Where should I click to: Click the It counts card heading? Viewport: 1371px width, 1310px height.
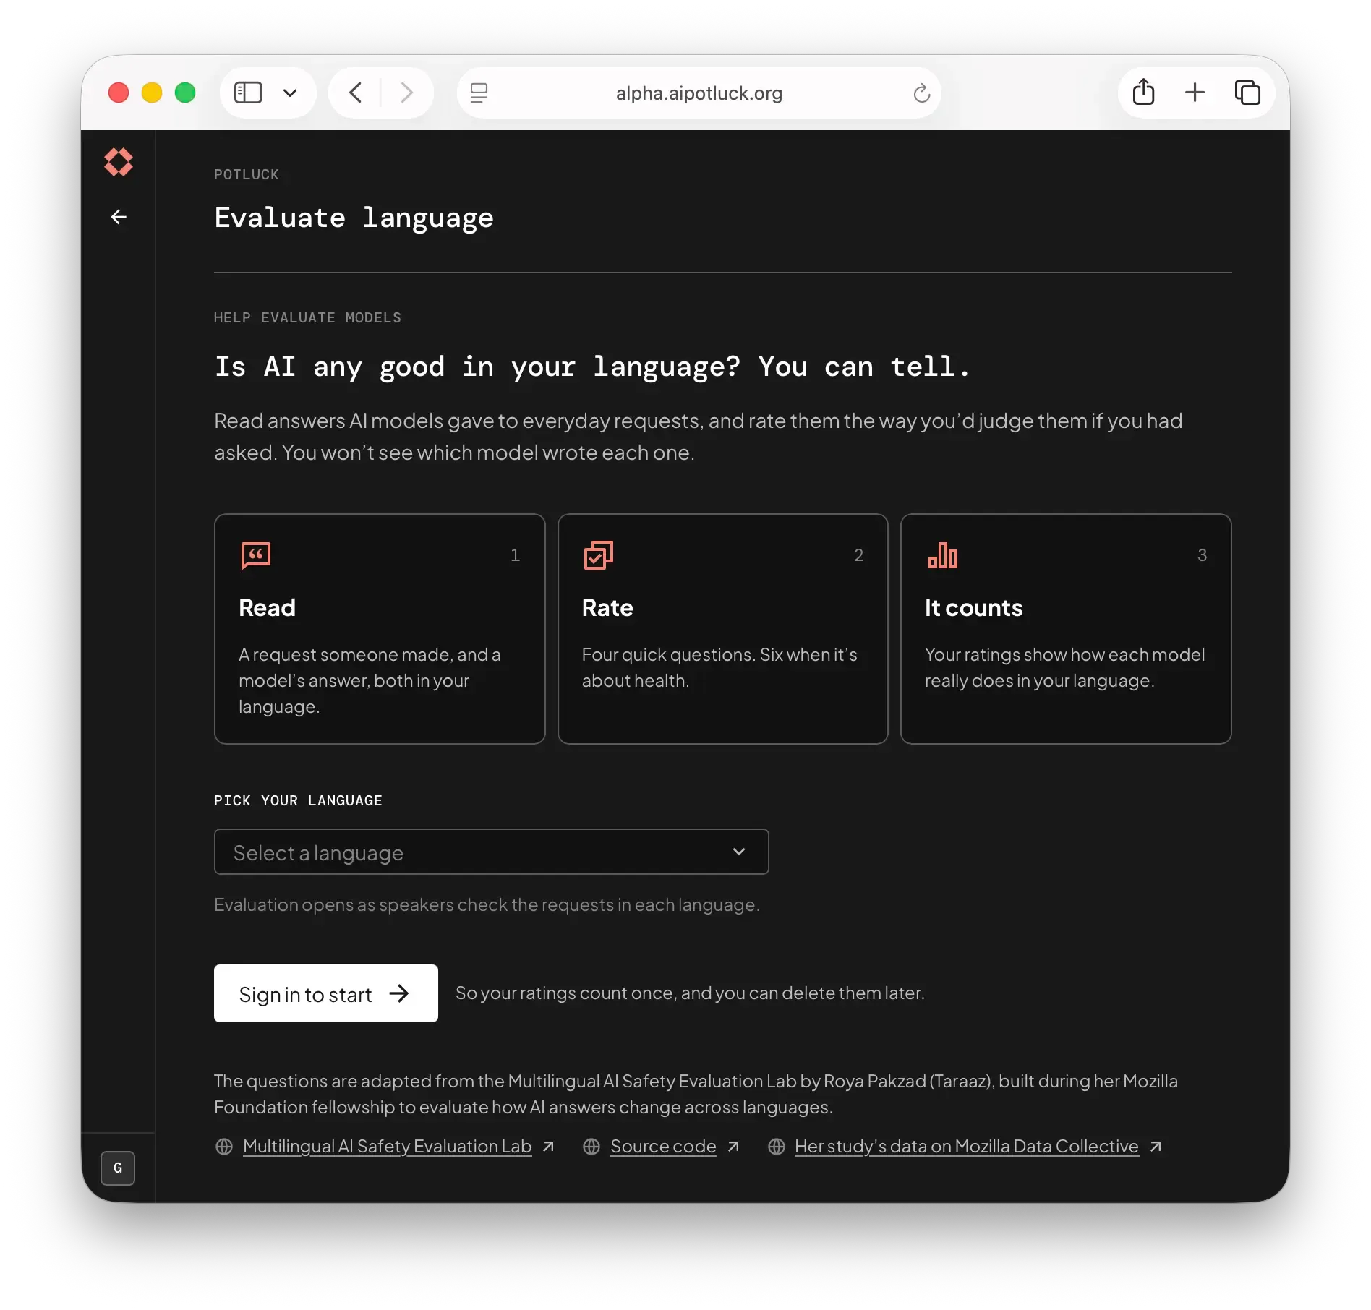(973, 607)
